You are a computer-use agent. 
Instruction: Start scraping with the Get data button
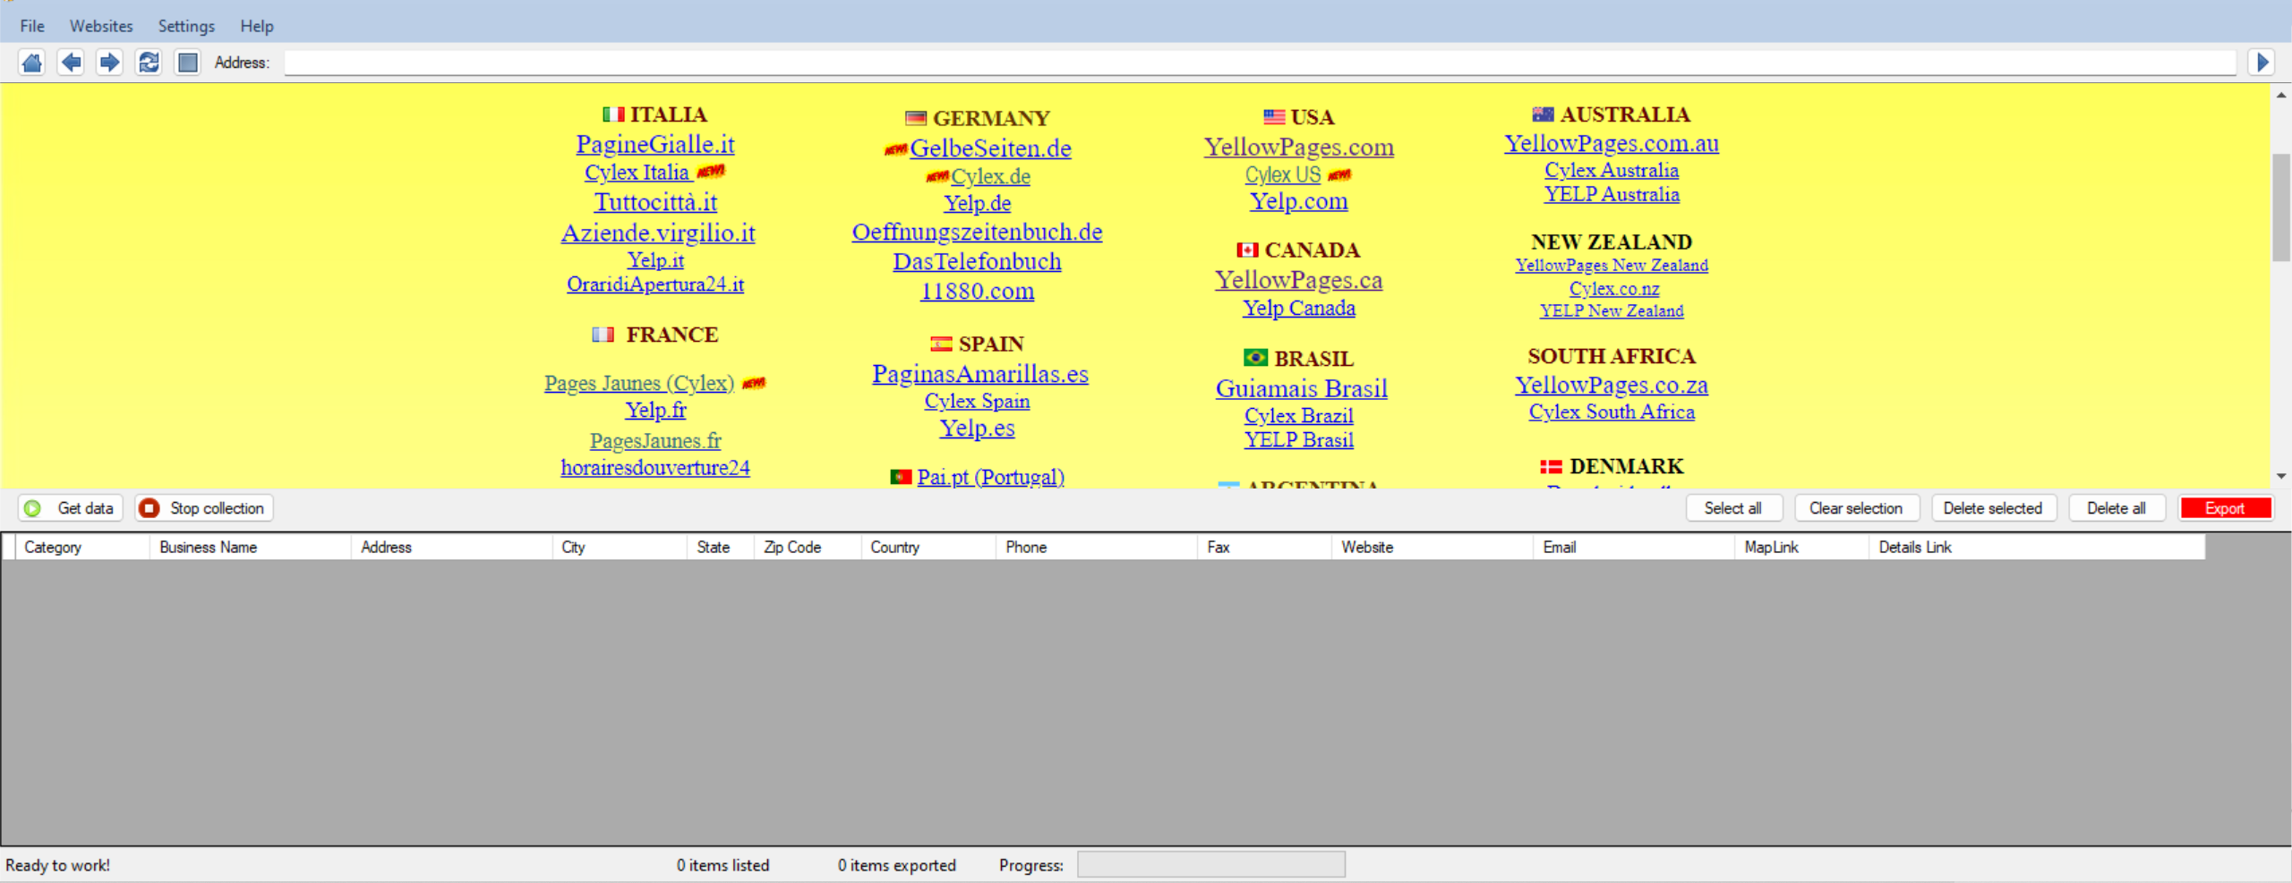pyautogui.click(x=72, y=508)
